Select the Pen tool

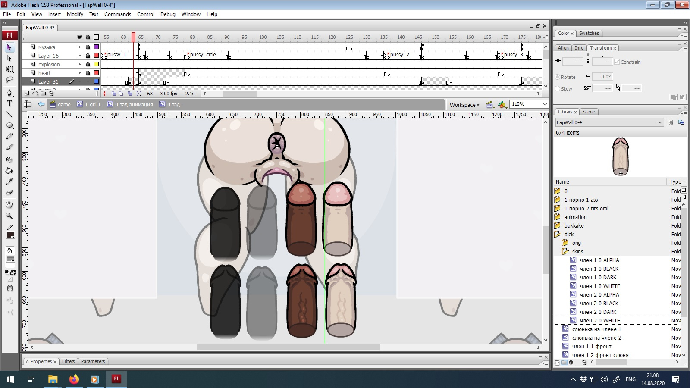coord(9,92)
